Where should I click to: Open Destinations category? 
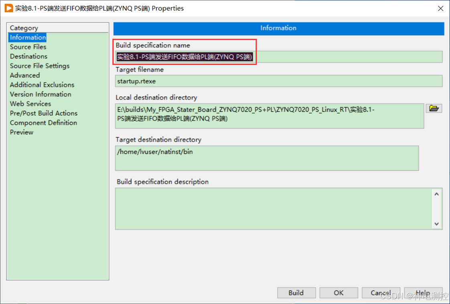click(28, 56)
